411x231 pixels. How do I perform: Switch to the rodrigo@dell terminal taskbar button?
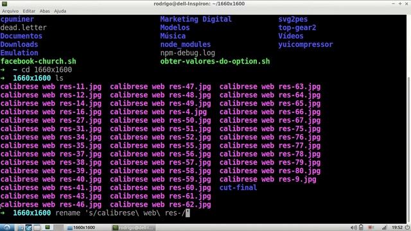point(134,228)
